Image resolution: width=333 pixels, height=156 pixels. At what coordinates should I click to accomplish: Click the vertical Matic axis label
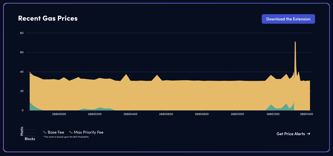[22, 131]
